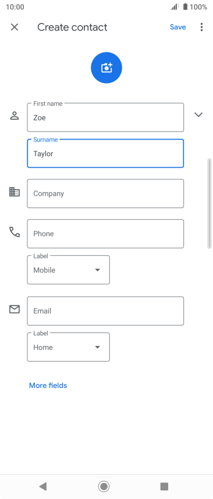The image size is (213, 499).
Task: Save the new contact
Action: [178, 27]
